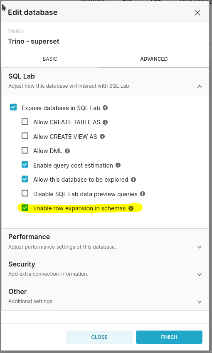The height and width of the screenshot is (353, 212).
Task: Click info icon beside Expose database in SQL Lab
Action: tap(105, 108)
